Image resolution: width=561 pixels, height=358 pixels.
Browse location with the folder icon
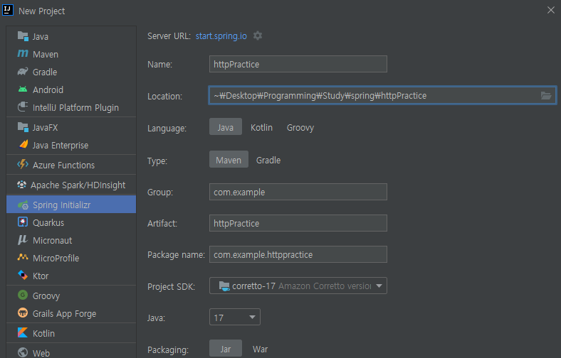546,95
